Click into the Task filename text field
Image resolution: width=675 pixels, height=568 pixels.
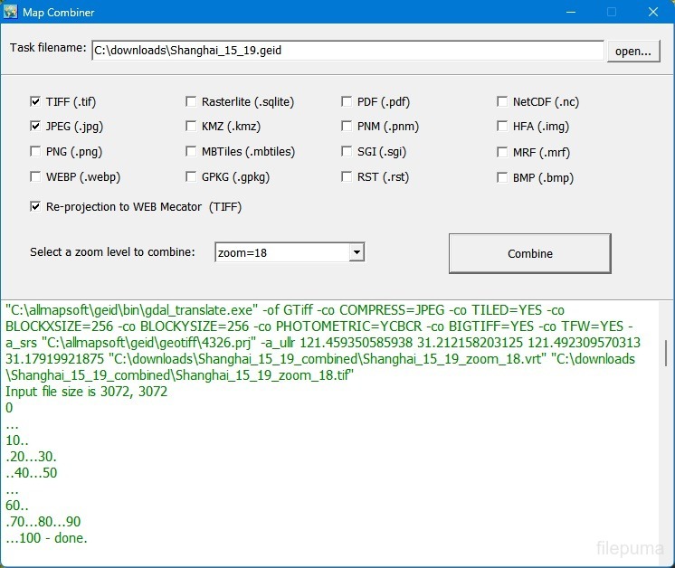pyautogui.click(x=347, y=51)
